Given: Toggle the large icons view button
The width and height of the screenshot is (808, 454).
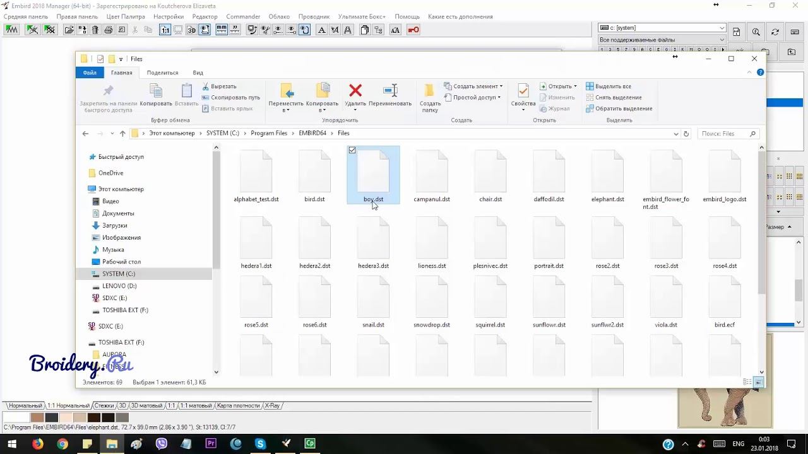Looking at the screenshot, I should pyautogui.click(x=759, y=382).
